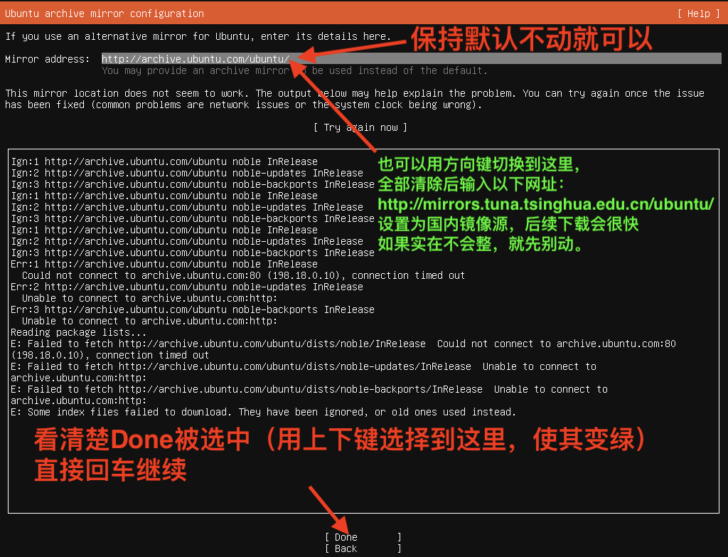
Task: Click 'E: Failed to fetch' noble-backports/InRelease line
Action: [x=309, y=395]
